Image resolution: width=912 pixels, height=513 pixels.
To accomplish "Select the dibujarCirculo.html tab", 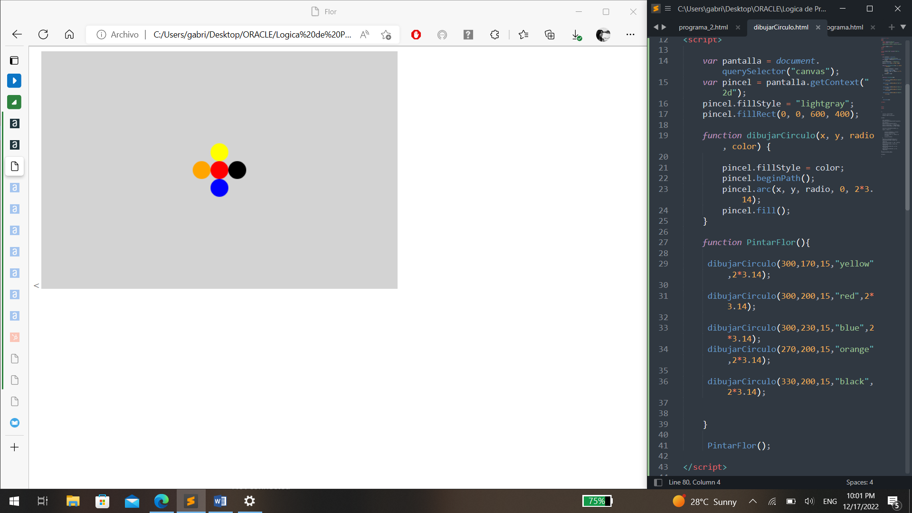I will tap(781, 27).
